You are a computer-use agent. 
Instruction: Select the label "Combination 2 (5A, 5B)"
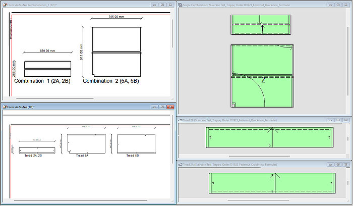[x=111, y=81]
